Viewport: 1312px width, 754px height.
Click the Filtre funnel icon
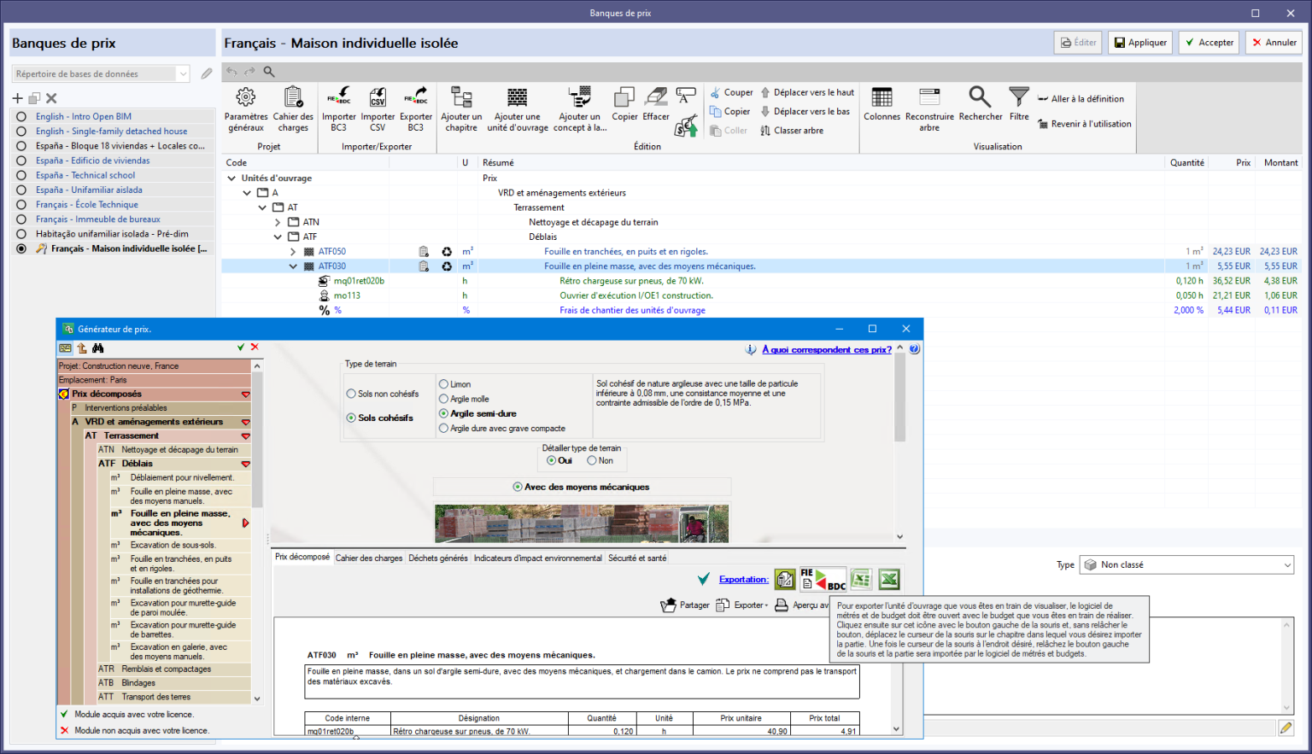click(x=1019, y=96)
